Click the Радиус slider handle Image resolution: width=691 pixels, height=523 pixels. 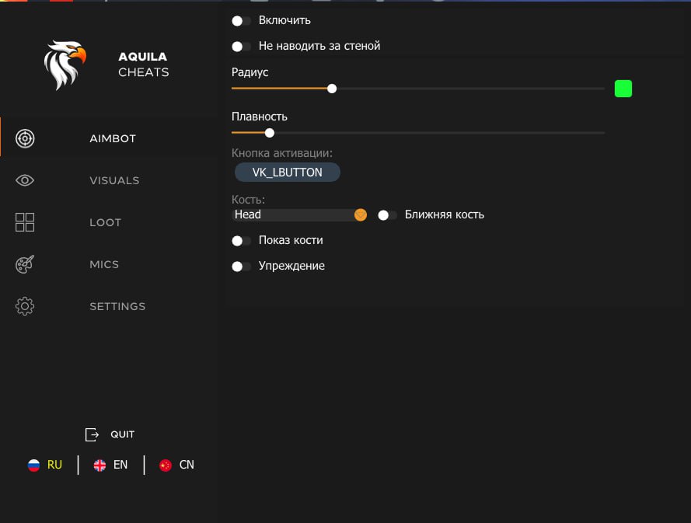pos(332,89)
